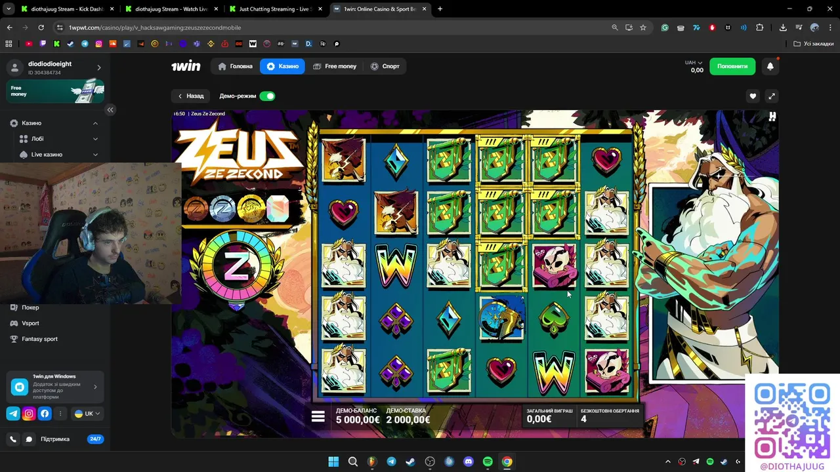Click the Назад back button
Image resolution: width=840 pixels, height=472 pixels.
191,96
